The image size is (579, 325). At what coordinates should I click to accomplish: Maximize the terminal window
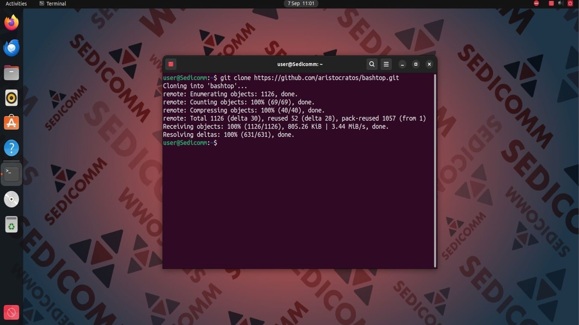coord(416,64)
